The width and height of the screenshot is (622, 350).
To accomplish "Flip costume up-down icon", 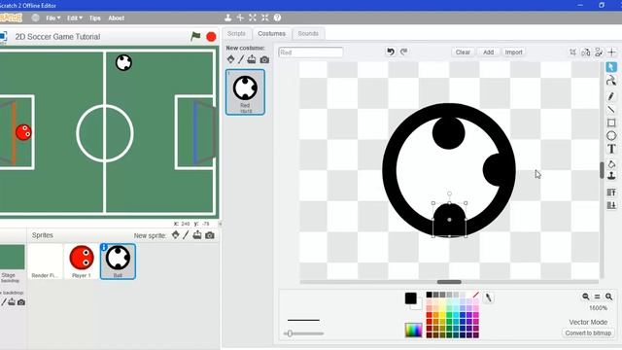I will point(599,52).
